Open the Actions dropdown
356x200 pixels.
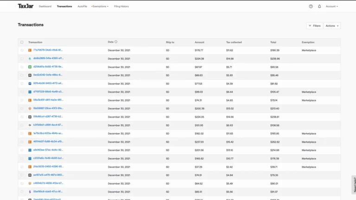(x=332, y=26)
